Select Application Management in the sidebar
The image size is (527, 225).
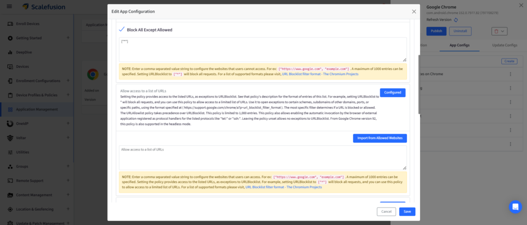(x=37, y=109)
